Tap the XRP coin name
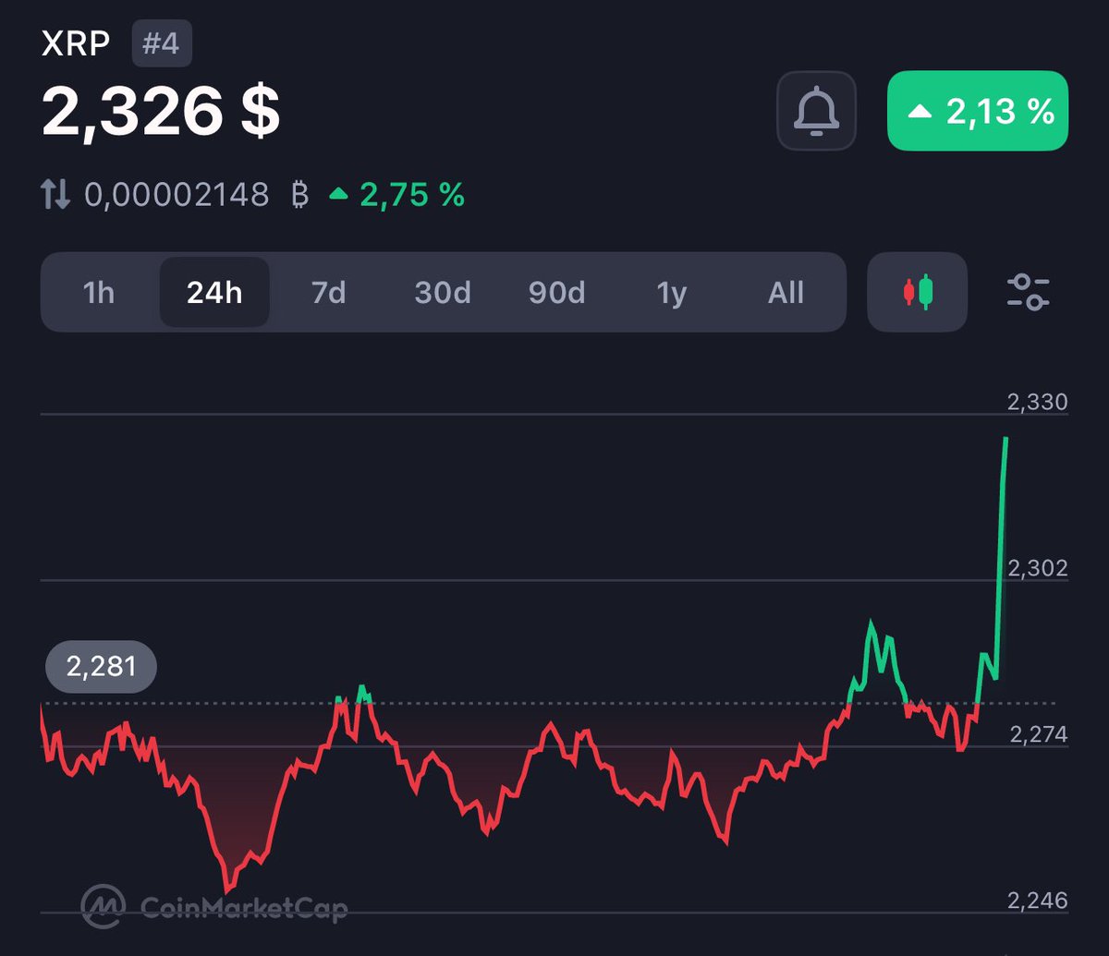This screenshot has height=956, width=1109. [77, 44]
